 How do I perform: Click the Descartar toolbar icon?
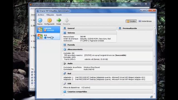tap(67, 20)
